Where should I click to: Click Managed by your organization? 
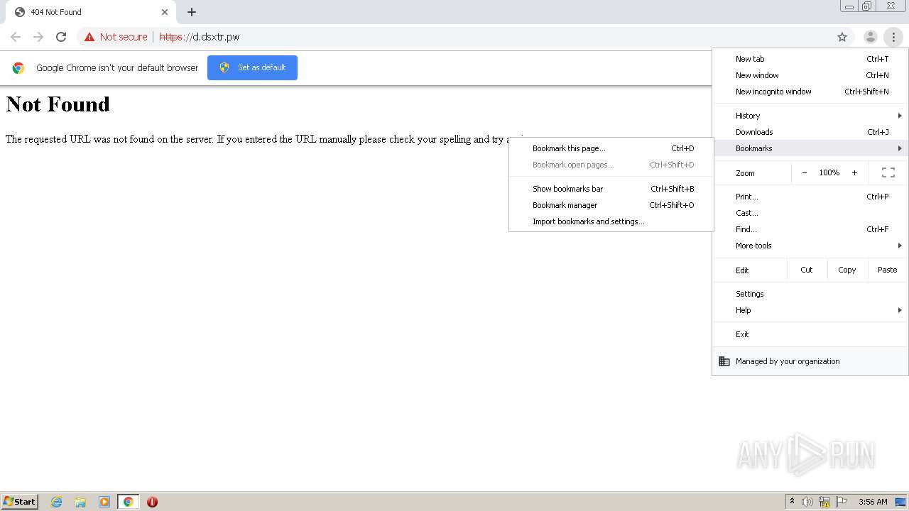coord(810,361)
